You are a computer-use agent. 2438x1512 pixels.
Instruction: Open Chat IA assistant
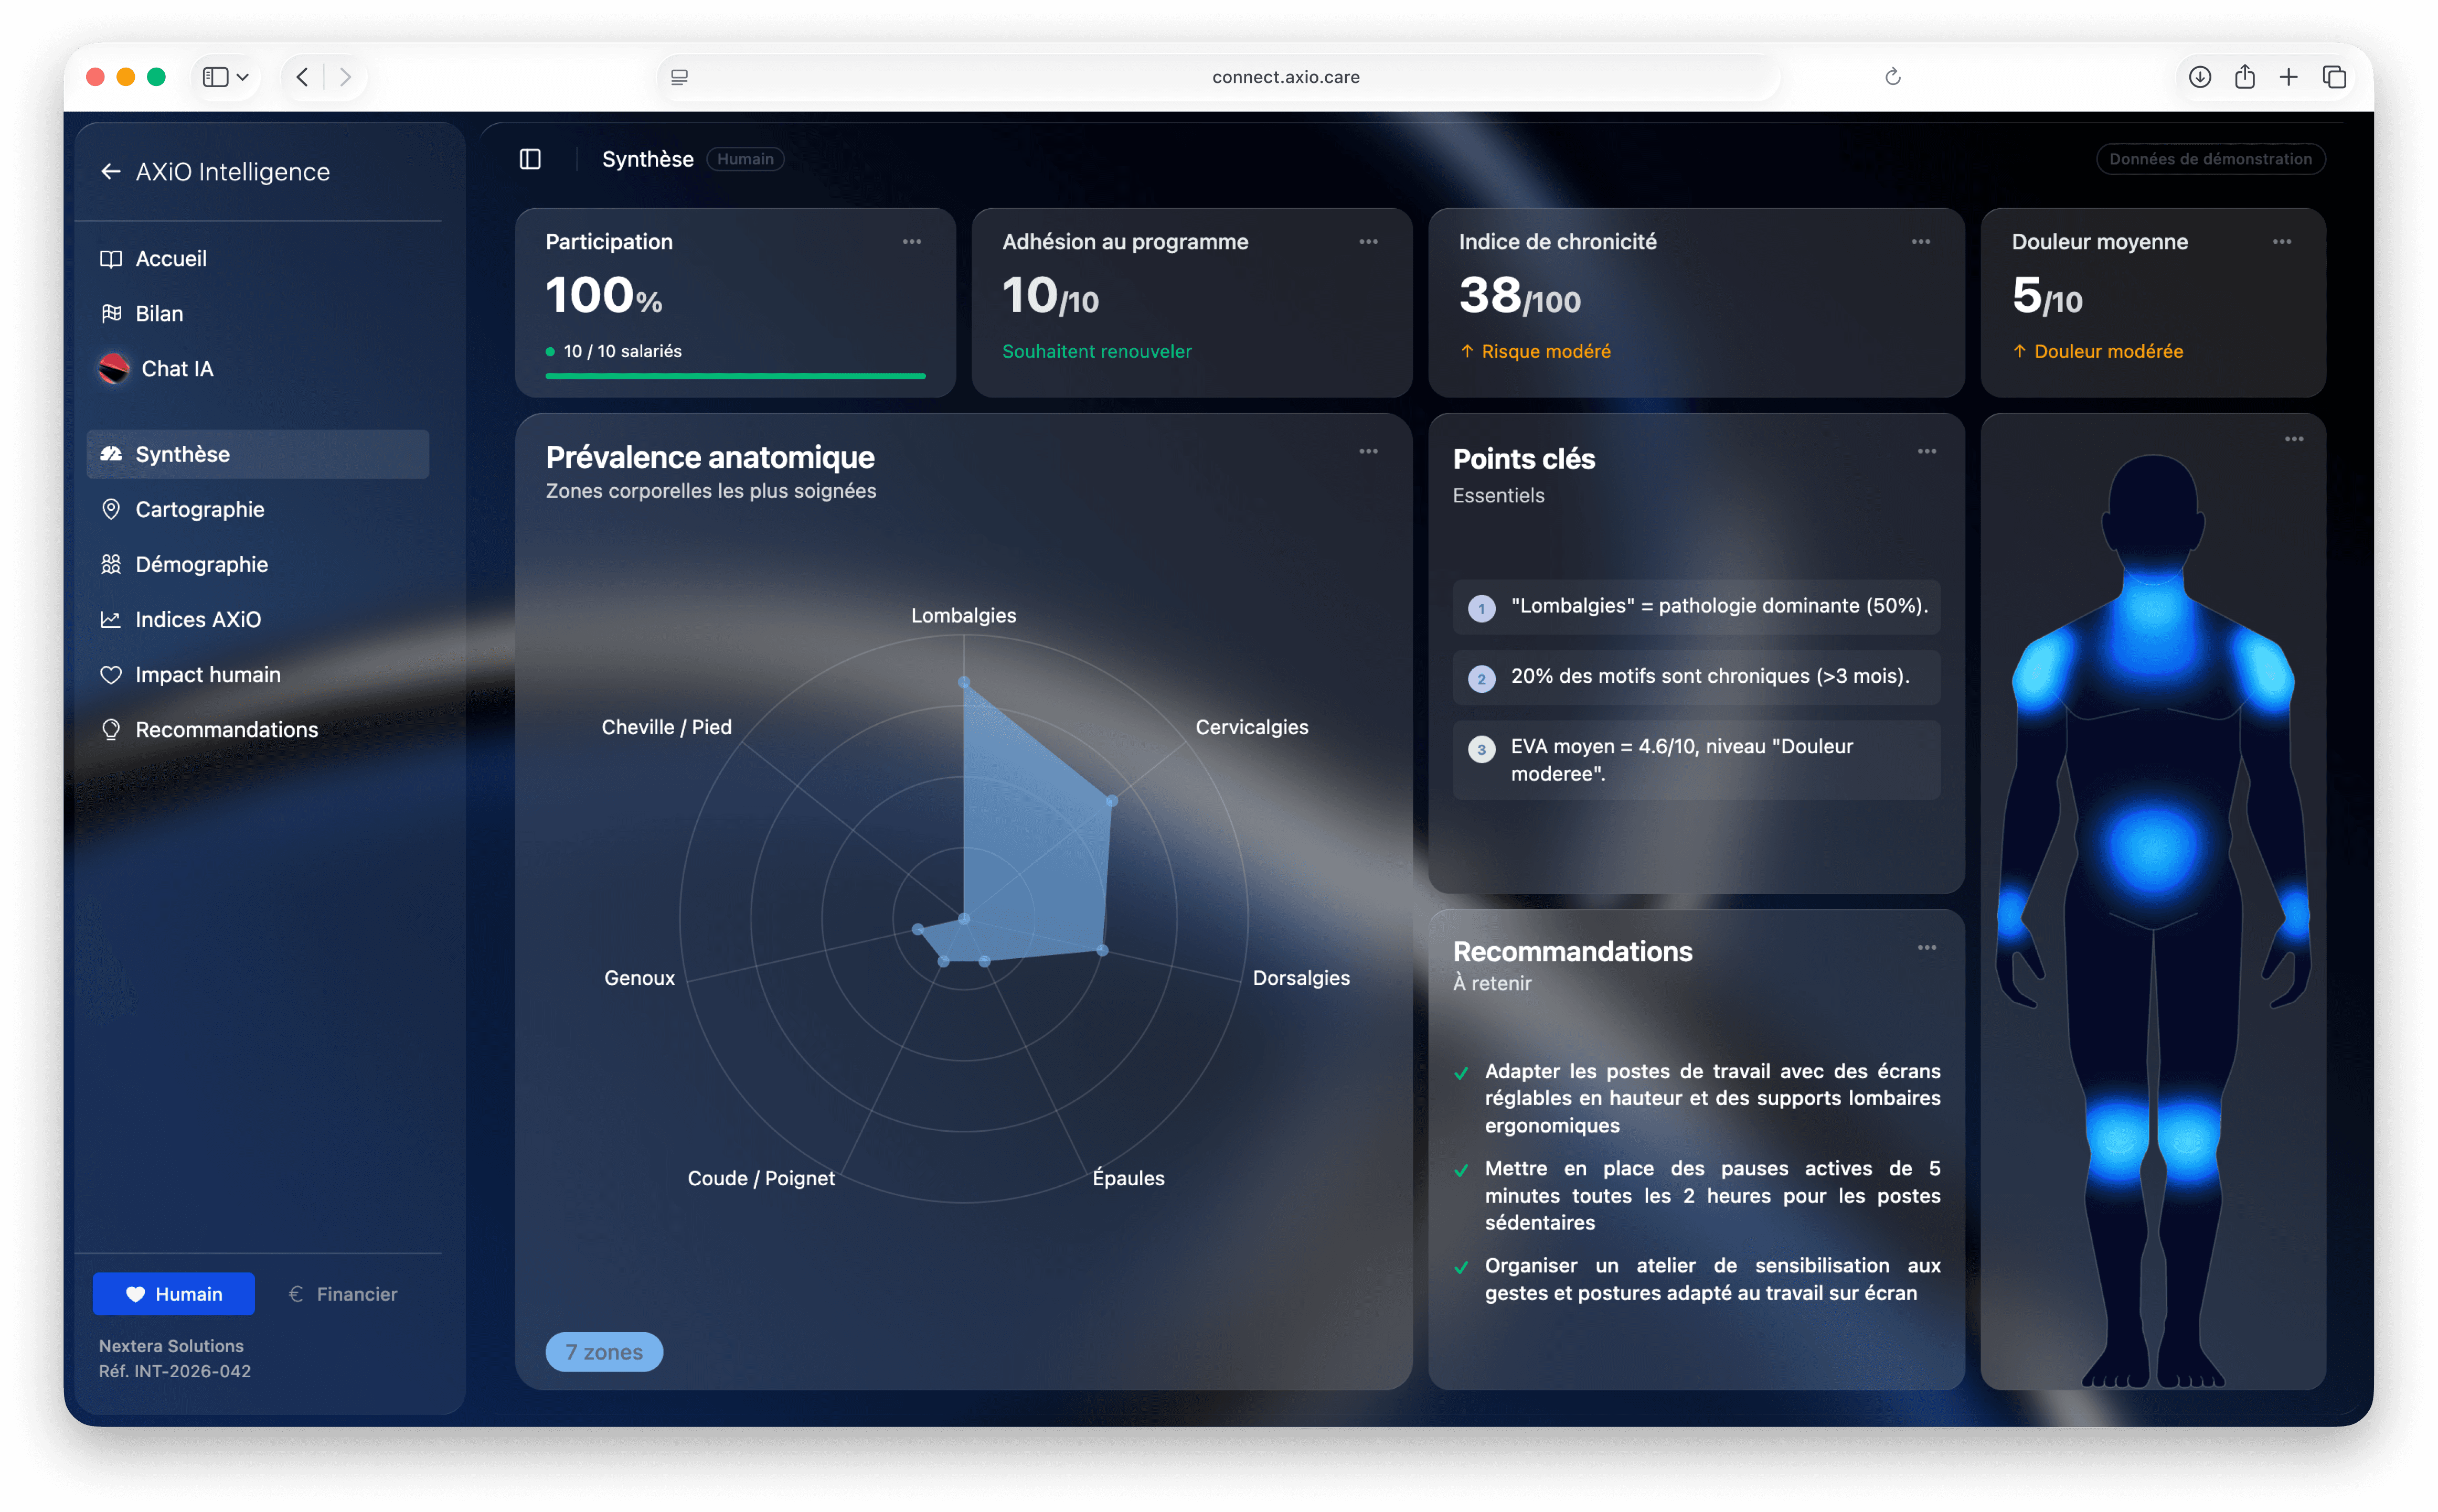click(x=176, y=369)
